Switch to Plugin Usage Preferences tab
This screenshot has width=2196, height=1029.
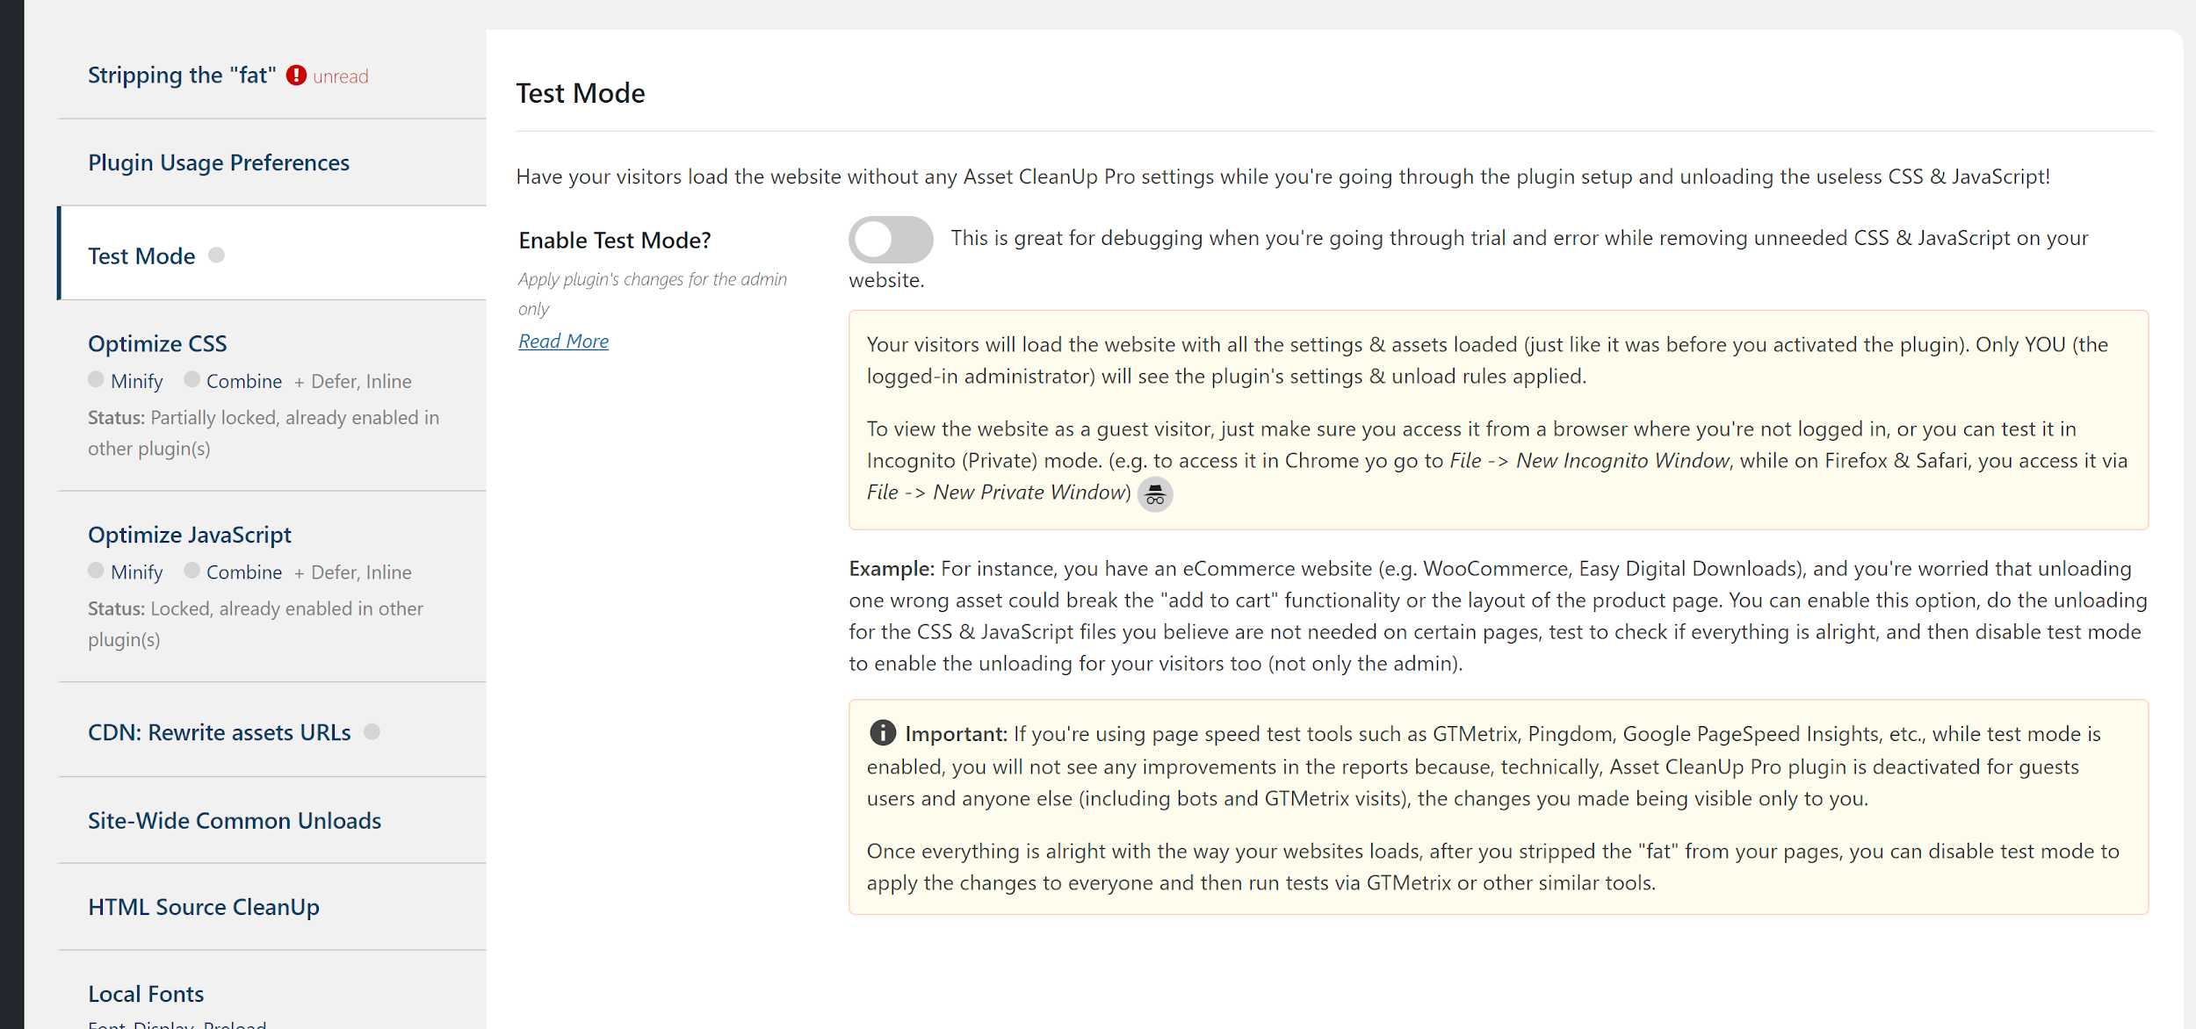coord(219,162)
